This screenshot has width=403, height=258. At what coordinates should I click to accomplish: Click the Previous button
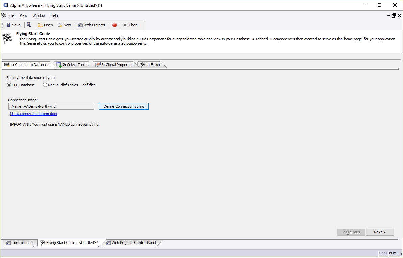point(351,232)
